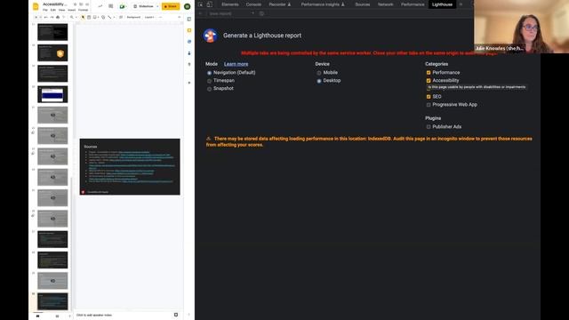This screenshot has width=569, height=320.
Task: Select the blue-and-white slide thumbnail
Action: pyautogui.click(x=52, y=94)
